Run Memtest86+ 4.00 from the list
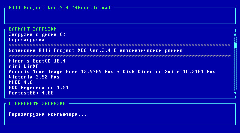The height and width of the screenshot is (133, 240). click(x=31, y=93)
